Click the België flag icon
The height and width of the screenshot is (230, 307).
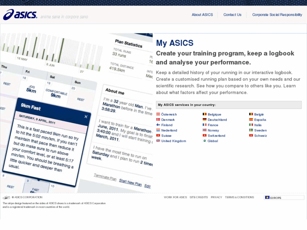[x=251, y=114]
